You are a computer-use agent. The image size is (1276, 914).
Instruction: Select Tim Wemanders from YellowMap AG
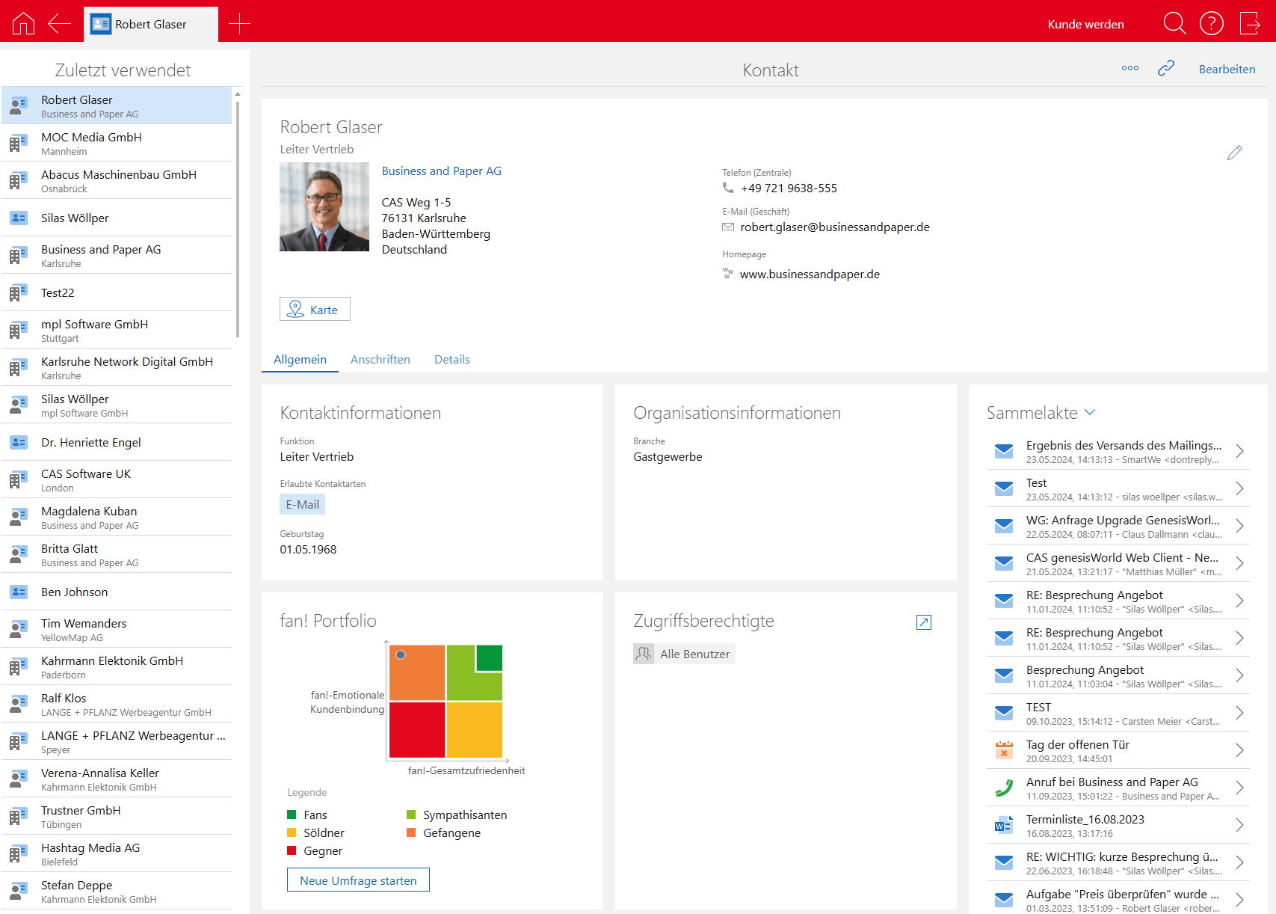[117, 629]
